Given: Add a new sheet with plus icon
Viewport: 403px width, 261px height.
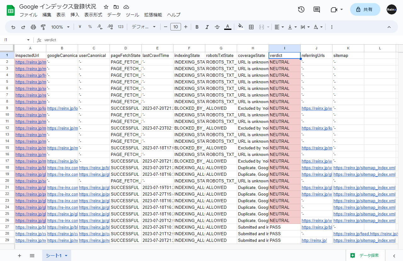Looking at the screenshot, I should coord(20,256).
